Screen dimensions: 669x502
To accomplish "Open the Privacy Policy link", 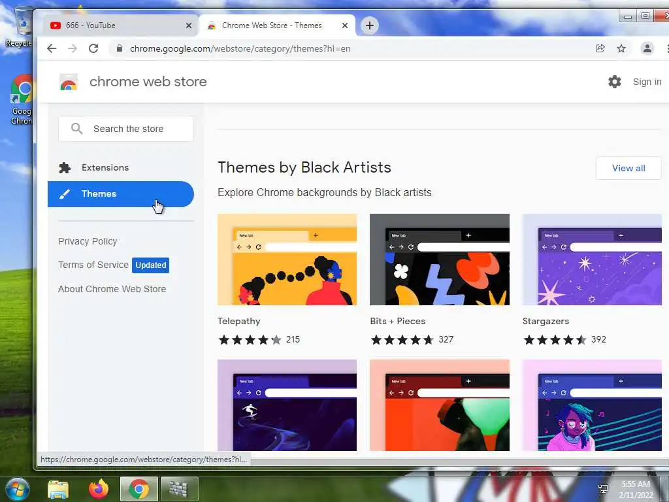I will tap(88, 242).
